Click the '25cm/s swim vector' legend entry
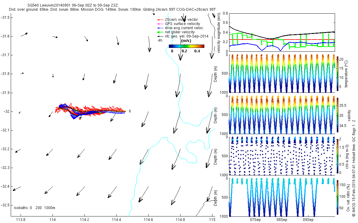 [x=181, y=20]
